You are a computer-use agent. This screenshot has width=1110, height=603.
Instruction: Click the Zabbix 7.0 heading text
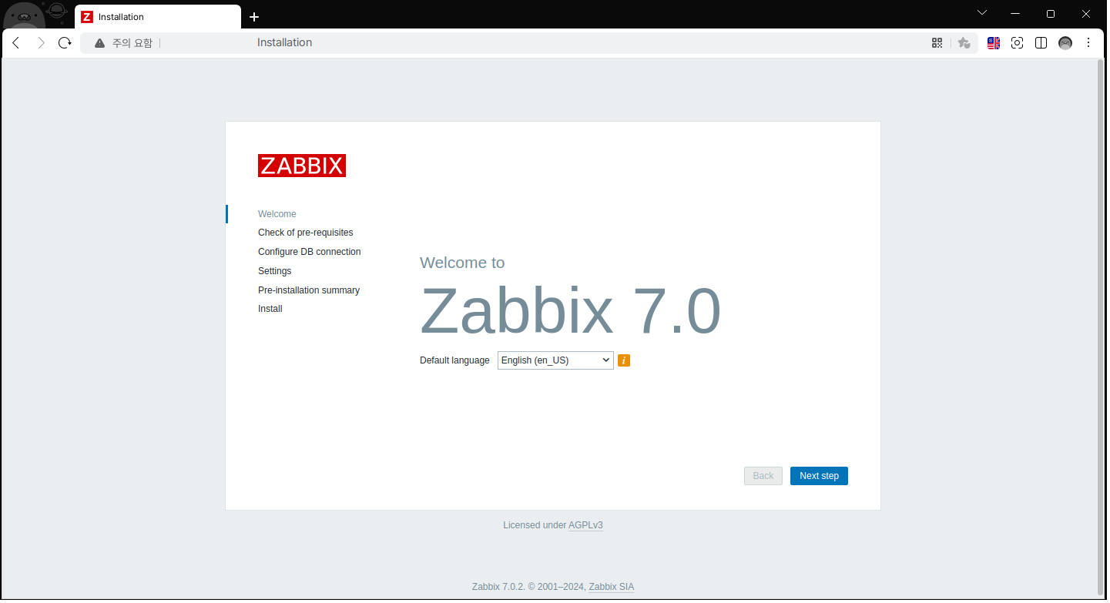(x=570, y=312)
